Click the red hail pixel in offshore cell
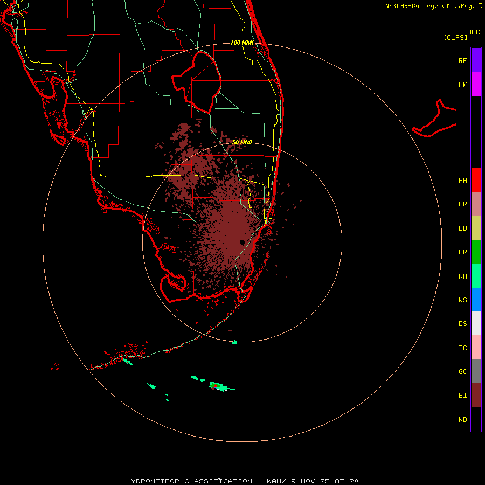 216,386
